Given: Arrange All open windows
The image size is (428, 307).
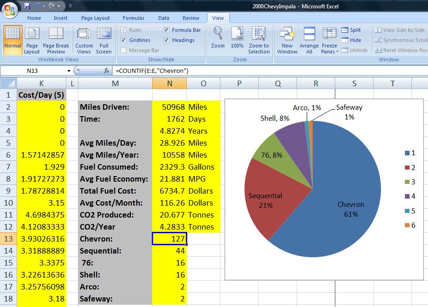Looking at the screenshot, I should coord(309,40).
